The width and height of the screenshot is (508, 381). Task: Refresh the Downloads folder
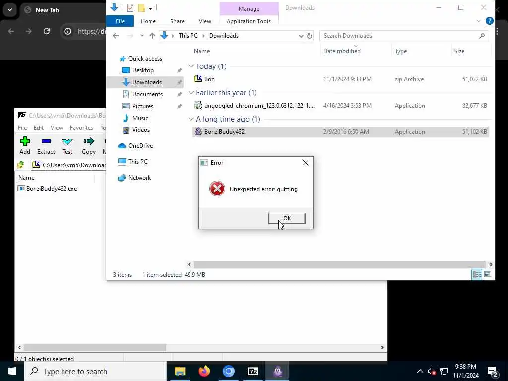point(310,36)
